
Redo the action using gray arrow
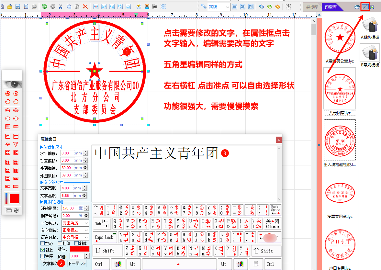click(52, 6)
